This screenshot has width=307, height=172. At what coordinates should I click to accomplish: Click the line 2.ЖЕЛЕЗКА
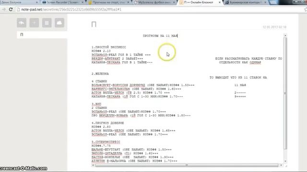(x=100, y=74)
